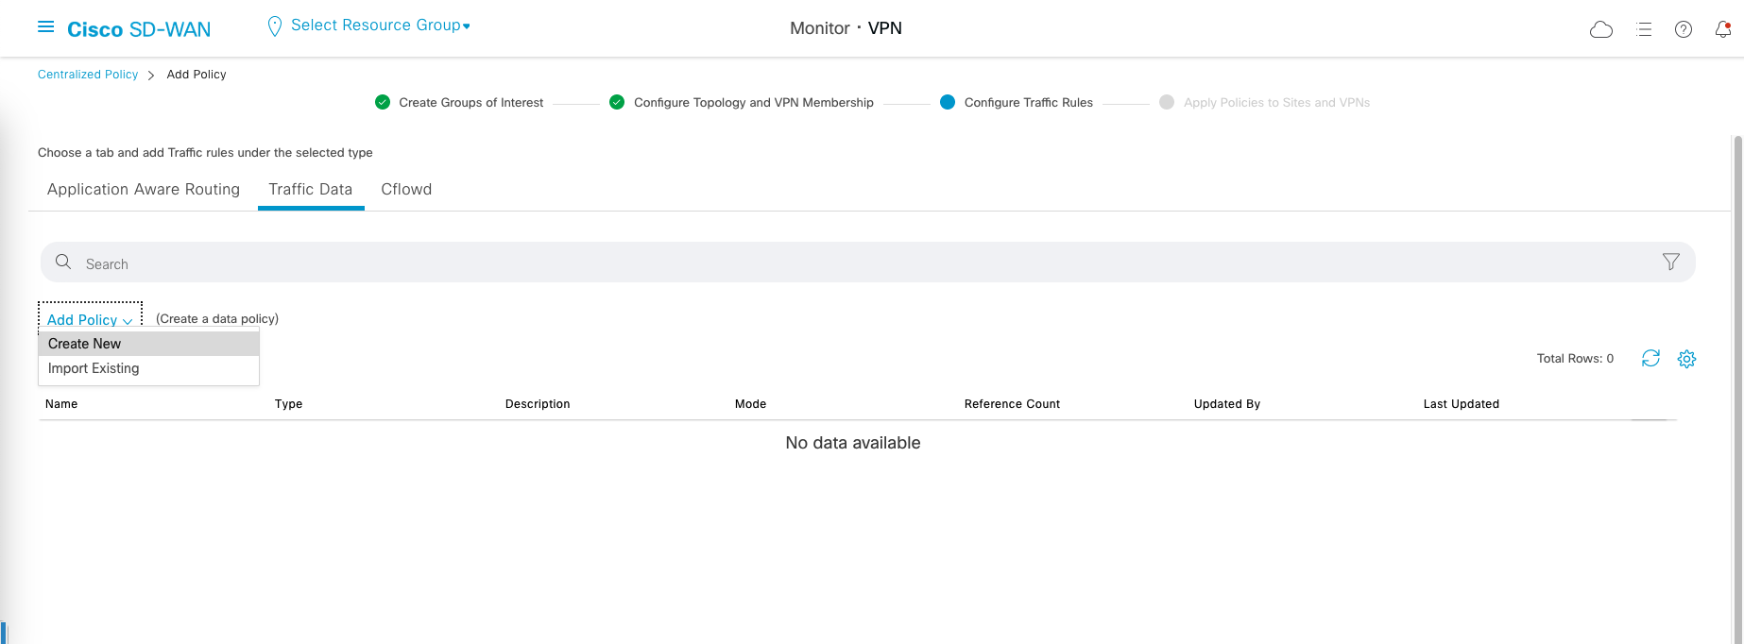Sort table by Name column
This screenshot has width=1744, height=644.
point(61,403)
